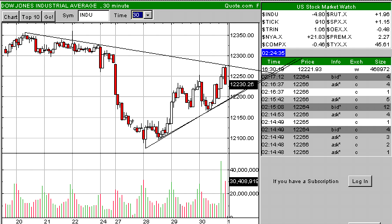
Task: Click the 40,000,000 volume axis label
Action: point(244,170)
